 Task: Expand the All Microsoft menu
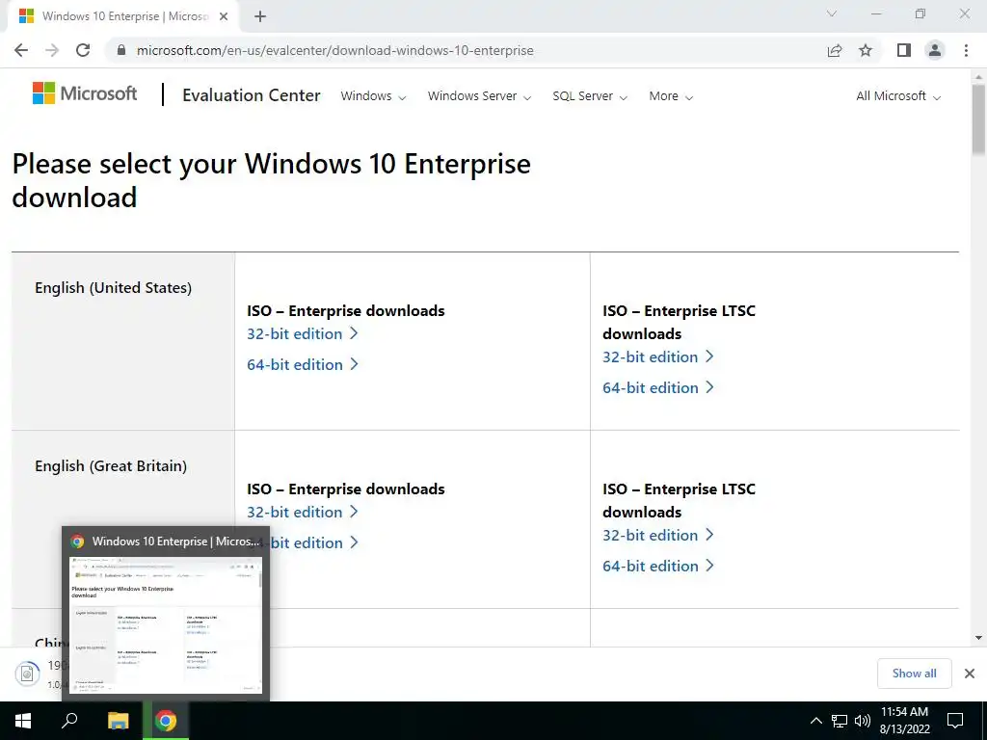coord(898,96)
